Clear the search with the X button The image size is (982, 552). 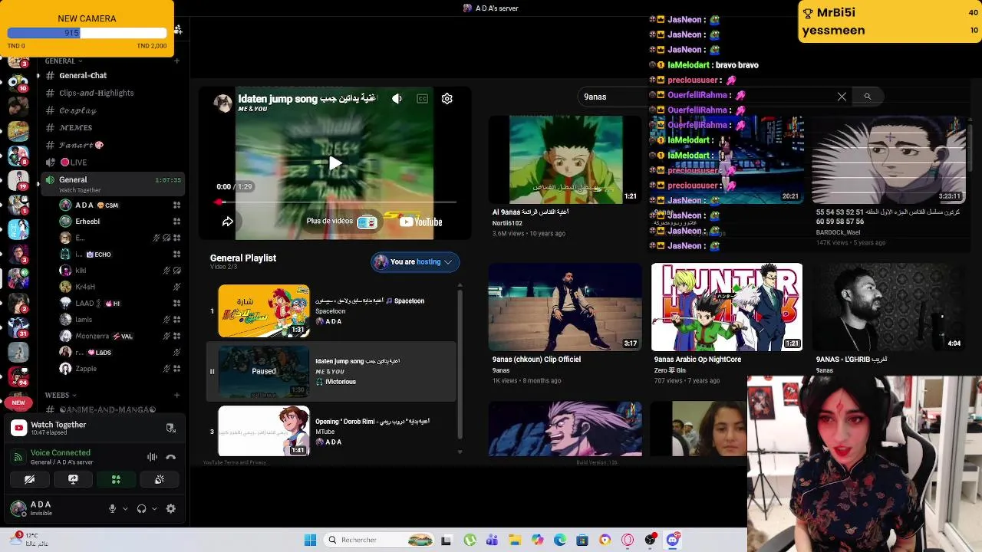click(842, 97)
